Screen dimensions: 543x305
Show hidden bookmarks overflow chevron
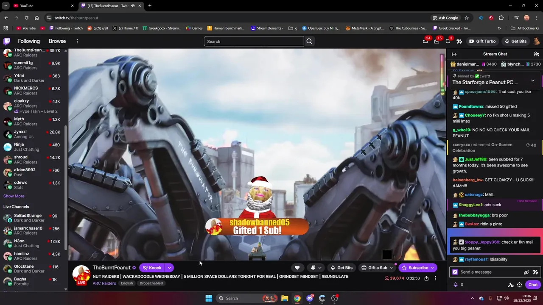tap(499, 28)
